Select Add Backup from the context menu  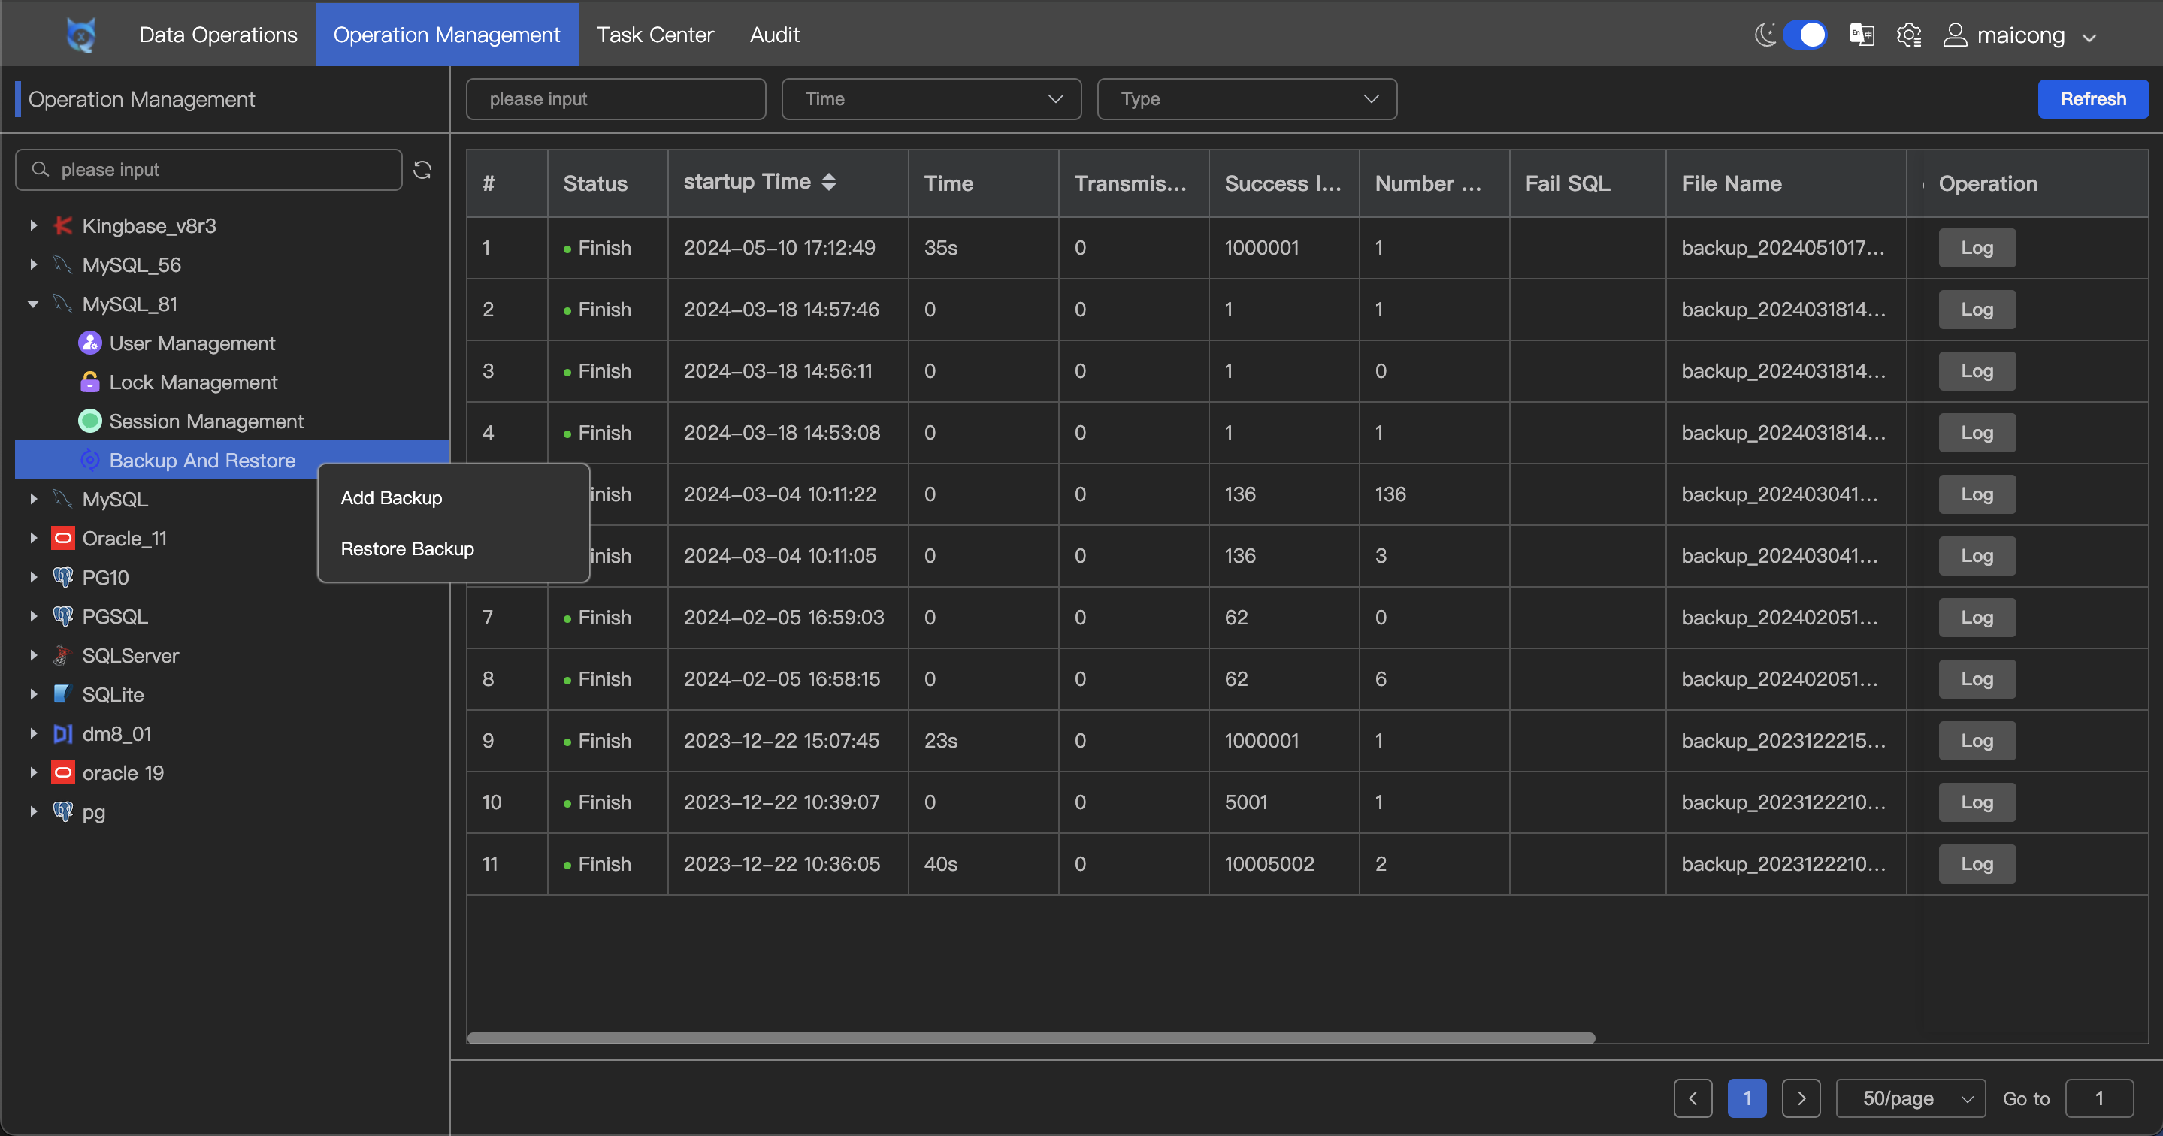(392, 497)
